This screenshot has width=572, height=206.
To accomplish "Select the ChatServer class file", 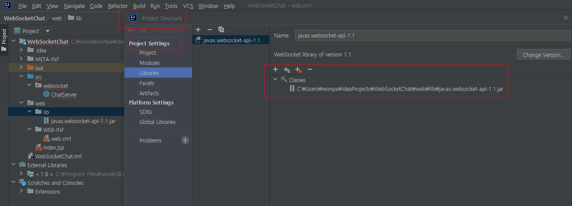I will click(x=64, y=94).
